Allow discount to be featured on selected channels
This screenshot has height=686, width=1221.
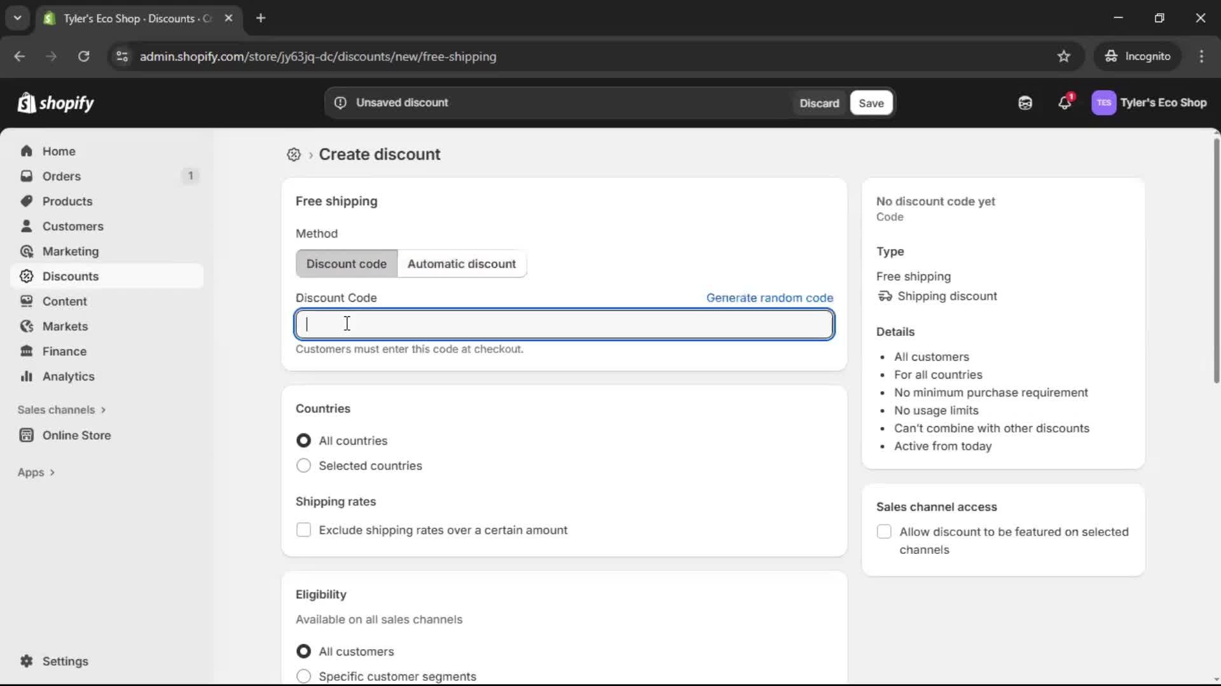(884, 532)
